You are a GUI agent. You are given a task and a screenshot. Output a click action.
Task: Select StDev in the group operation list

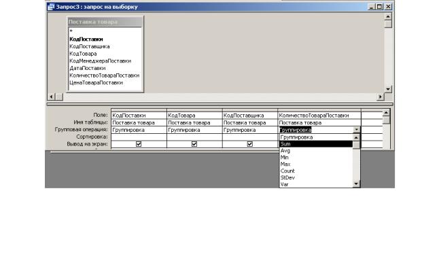coord(316,177)
